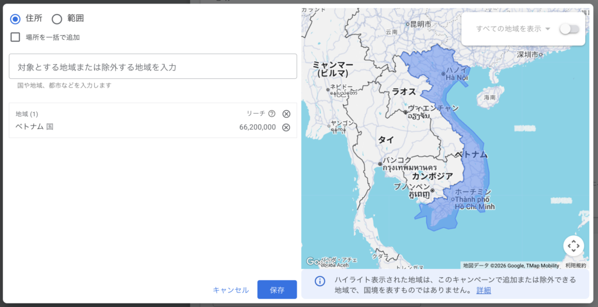Select the 住所 radio button
The height and width of the screenshot is (307, 598).
15,19
